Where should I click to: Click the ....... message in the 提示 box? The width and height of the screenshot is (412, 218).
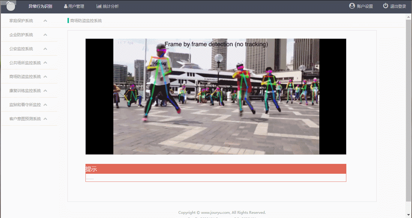coord(90,179)
